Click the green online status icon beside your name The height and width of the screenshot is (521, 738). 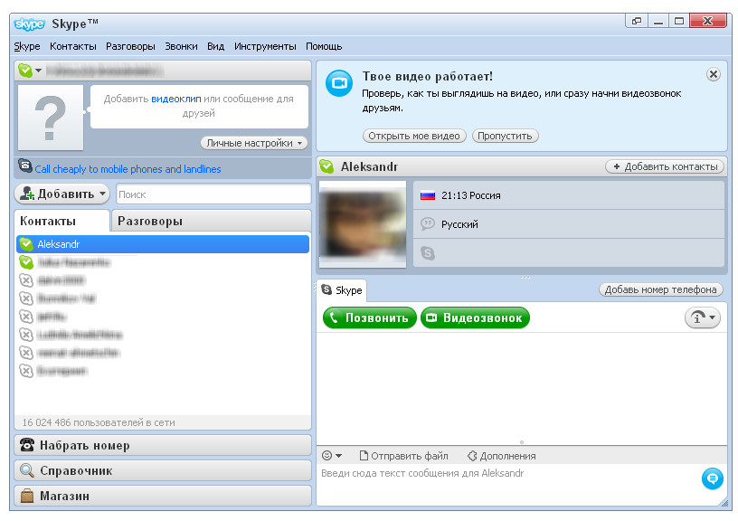(x=25, y=71)
